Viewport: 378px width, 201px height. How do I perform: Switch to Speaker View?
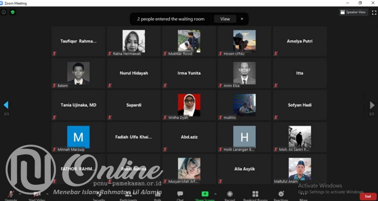353,12
